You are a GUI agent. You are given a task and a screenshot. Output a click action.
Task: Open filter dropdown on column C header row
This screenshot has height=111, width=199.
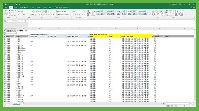click(48, 36)
